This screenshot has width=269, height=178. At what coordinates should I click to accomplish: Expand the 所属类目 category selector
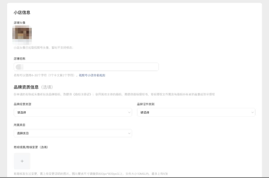(x=73, y=134)
